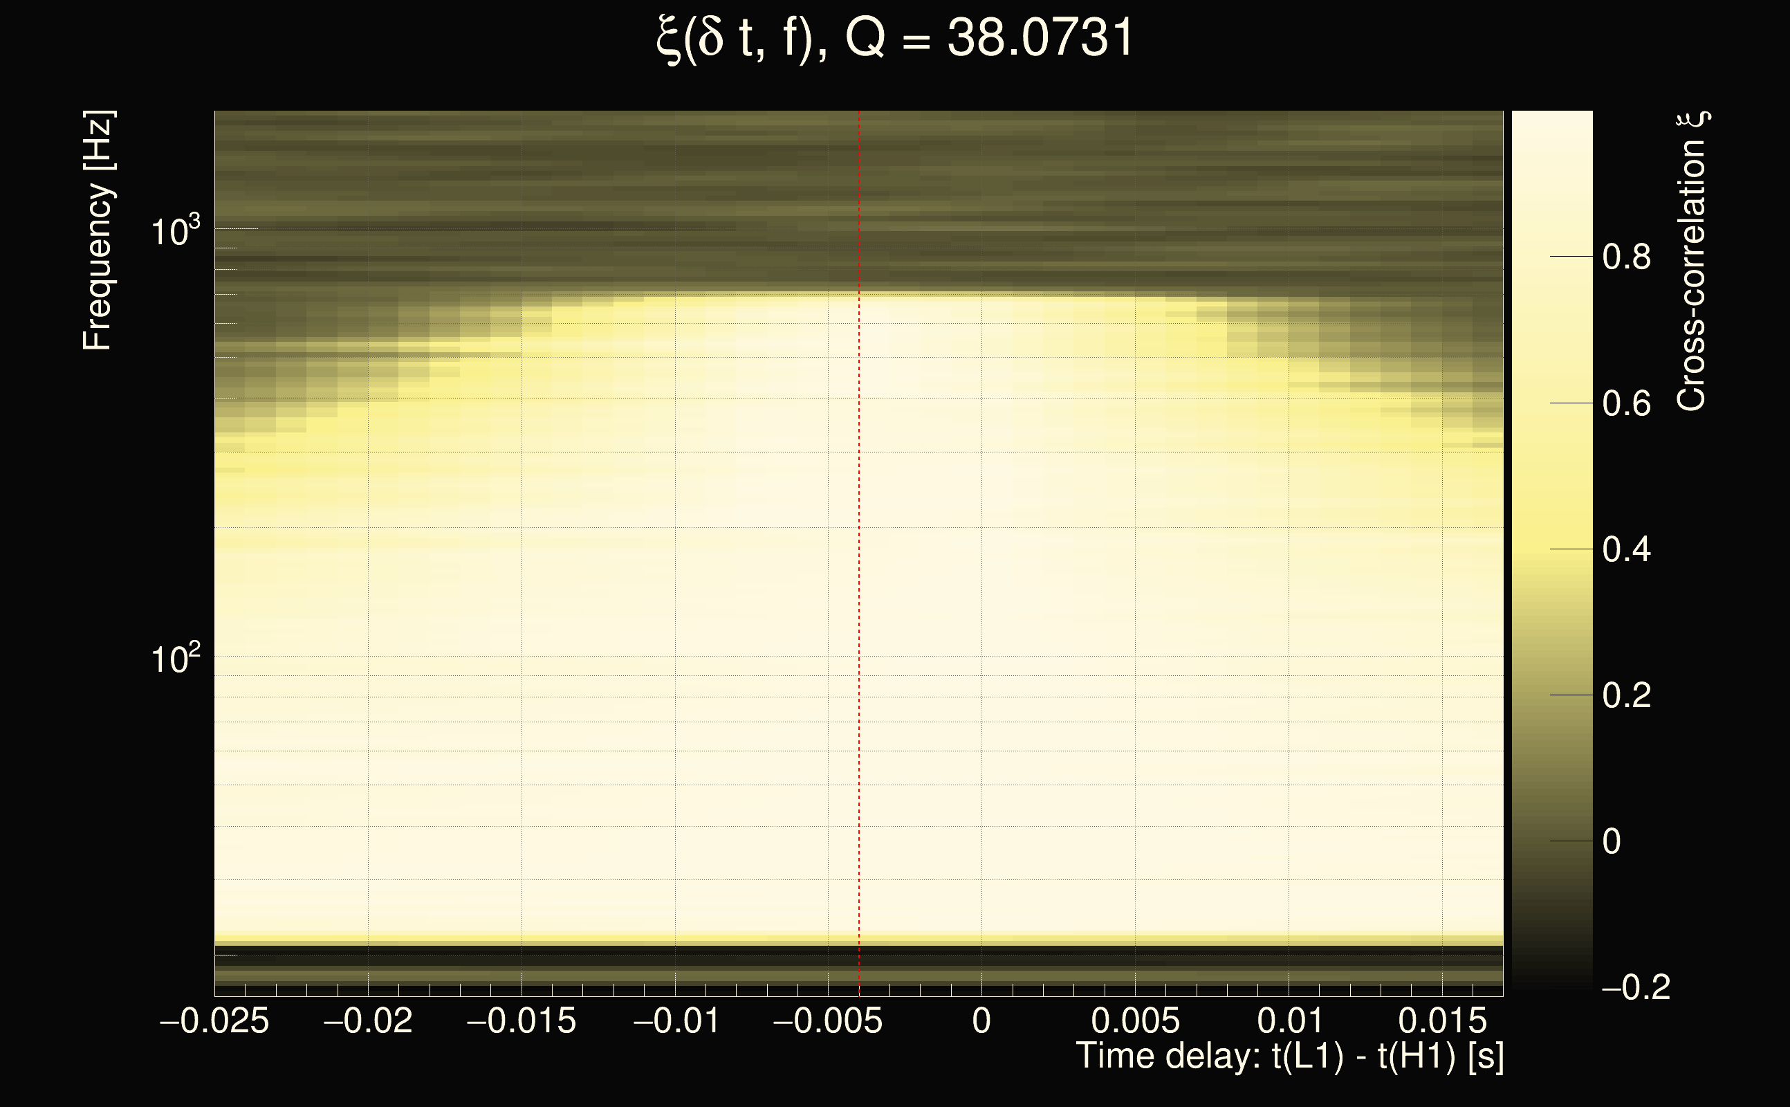Click the plot title showing Q = 38.0731
The image size is (1790, 1107).
[894, 38]
